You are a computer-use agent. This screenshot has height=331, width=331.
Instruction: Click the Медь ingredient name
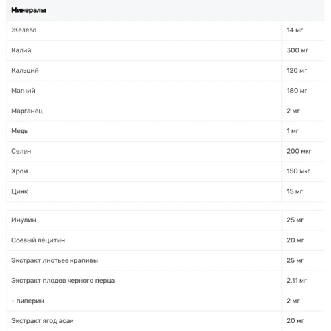[20, 131]
